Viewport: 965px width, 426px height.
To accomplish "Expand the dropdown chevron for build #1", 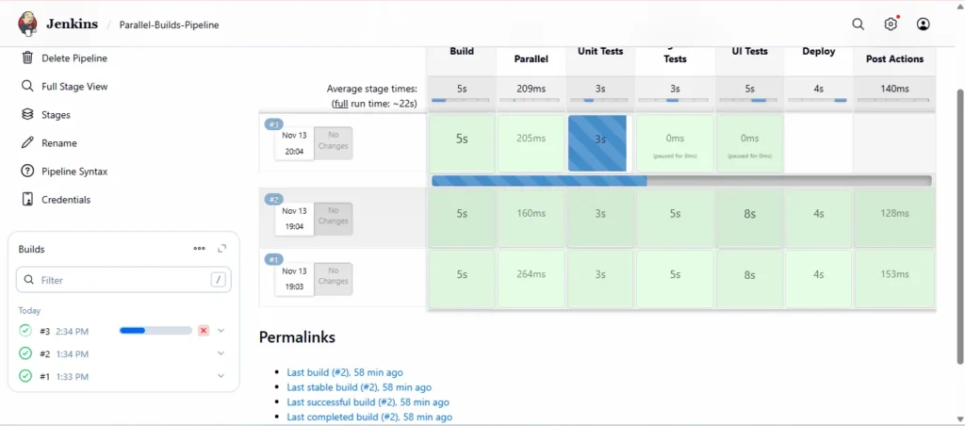I will (x=221, y=376).
